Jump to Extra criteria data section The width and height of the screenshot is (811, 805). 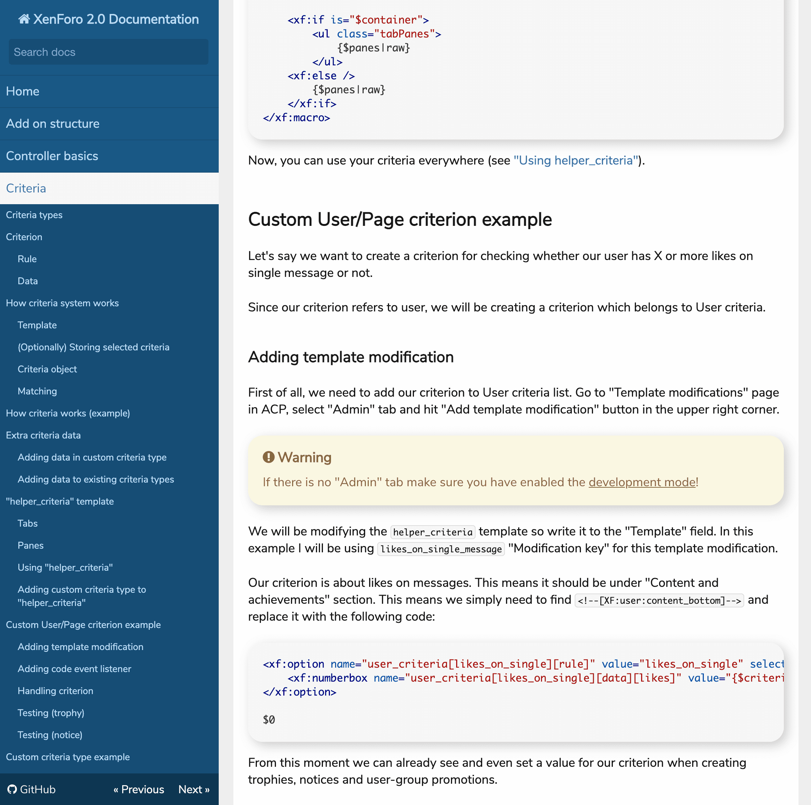tap(43, 435)
